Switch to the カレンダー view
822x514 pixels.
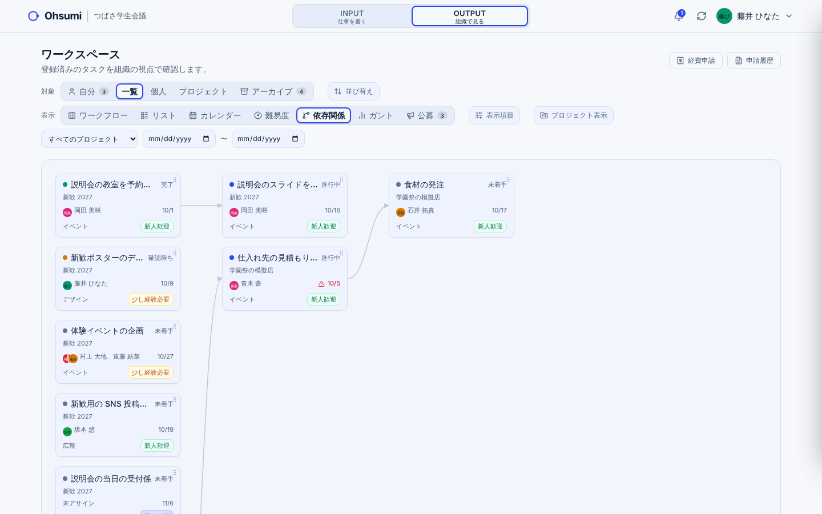pos(215,115)
